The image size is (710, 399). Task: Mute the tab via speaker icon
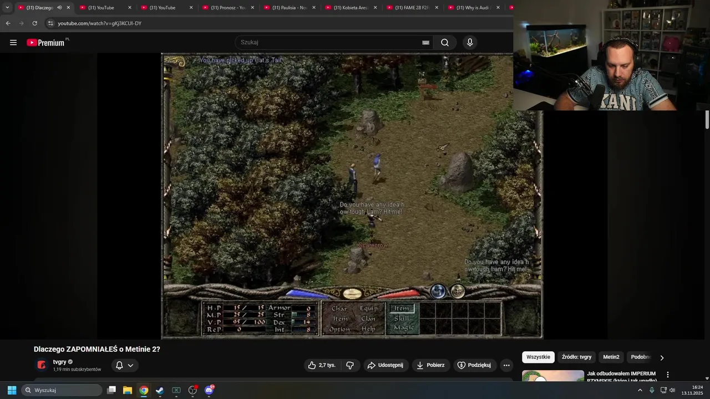coord(59,8)
